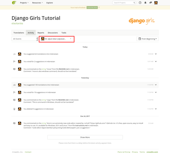
Task: Open the Terms footer link
Action: click(x=142, y=152)
